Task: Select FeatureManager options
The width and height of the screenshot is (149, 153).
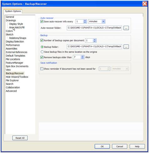Action: 14,63
